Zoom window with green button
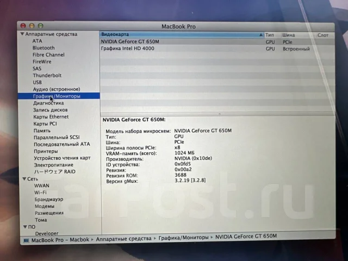Viewport: 348px width, 261px height. click(x=40, y=26)
